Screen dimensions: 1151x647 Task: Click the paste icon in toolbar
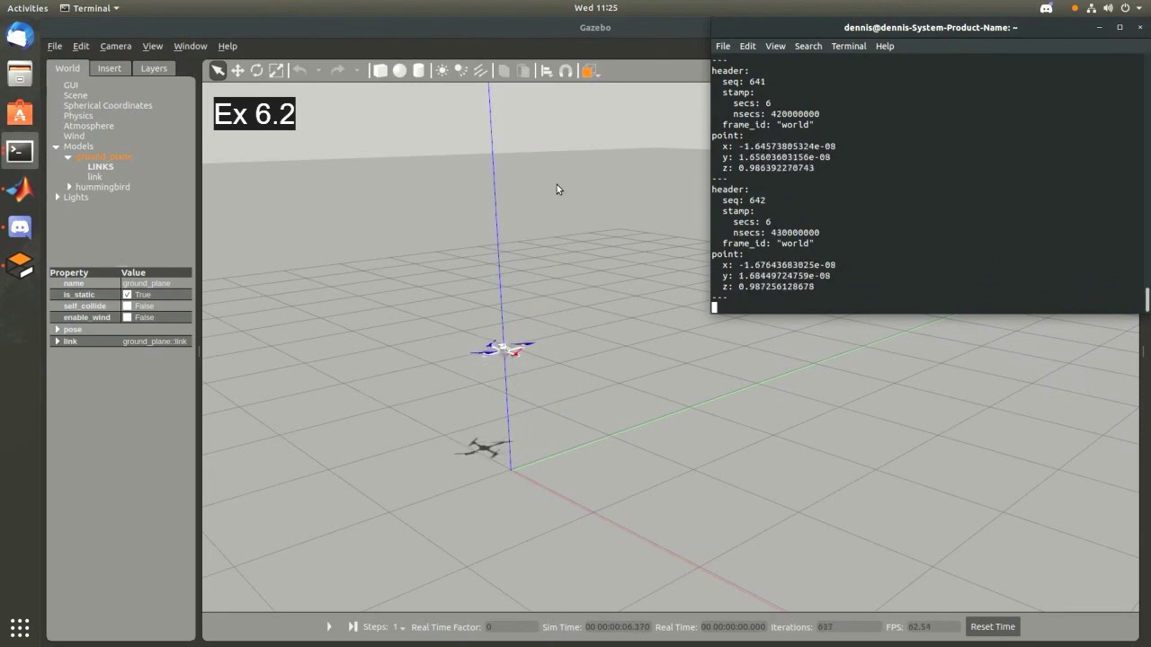pyautogui.click(x=522, y=71)
